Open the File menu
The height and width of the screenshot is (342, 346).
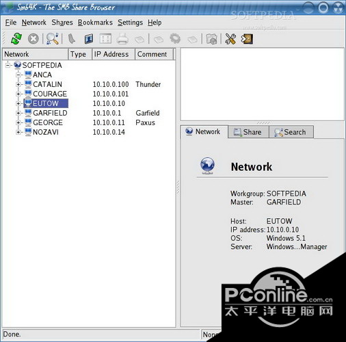coord(11,23)
